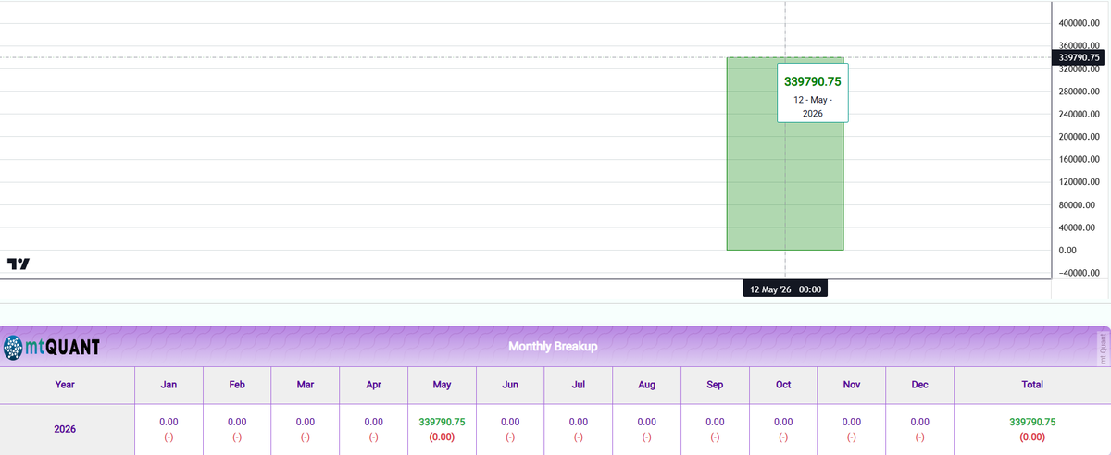Select the Nov column header
Image resolution: width=1111 pixels, height=455 pixels.
852,385
